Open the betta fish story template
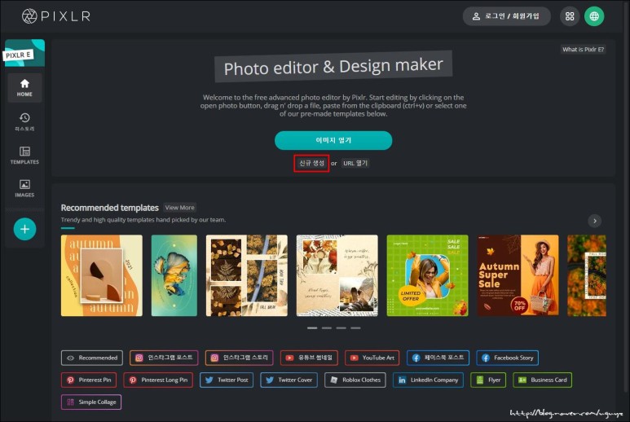The height and width of the screenshot is (422, 630). coord(174,275)
